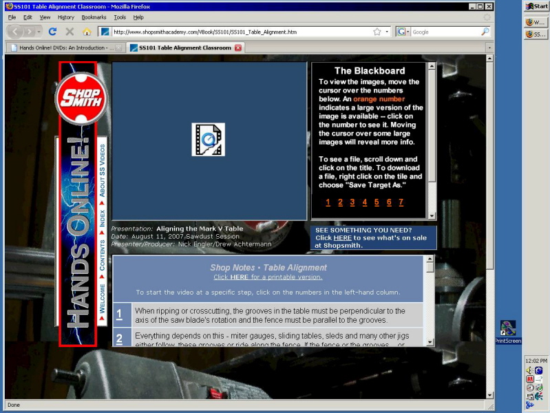Click Blackboard image number 5
The width and height of the screenshot is (550, 413).
click(x=377, y=202)
